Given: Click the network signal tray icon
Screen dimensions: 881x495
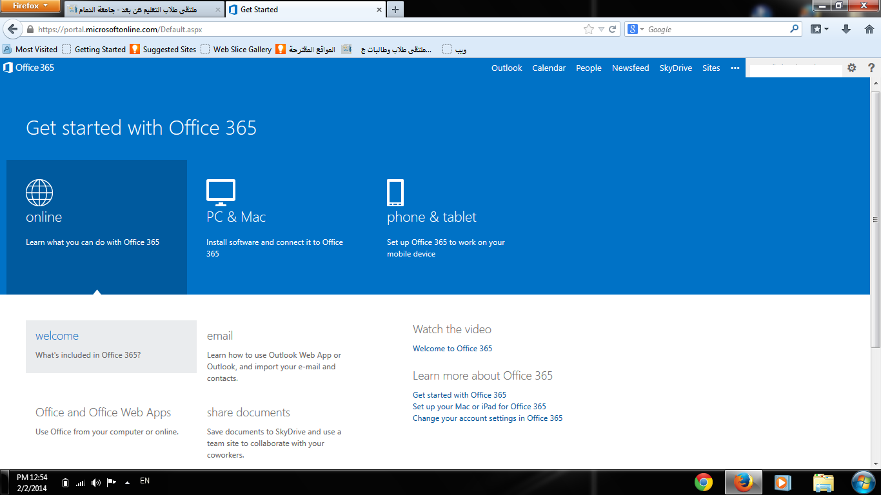Looking at the screenshot, I should click(x=81, y=482).
